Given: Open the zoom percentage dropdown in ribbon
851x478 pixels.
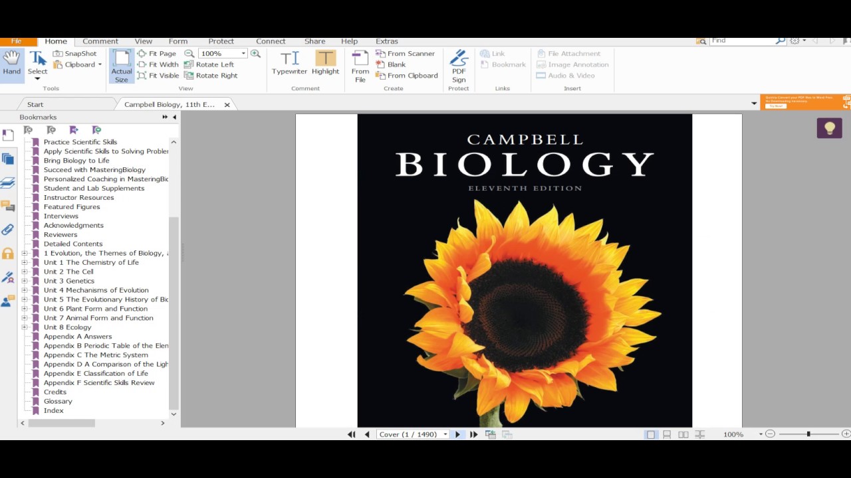Looking at the screenshot, I should tap(243, 54).
